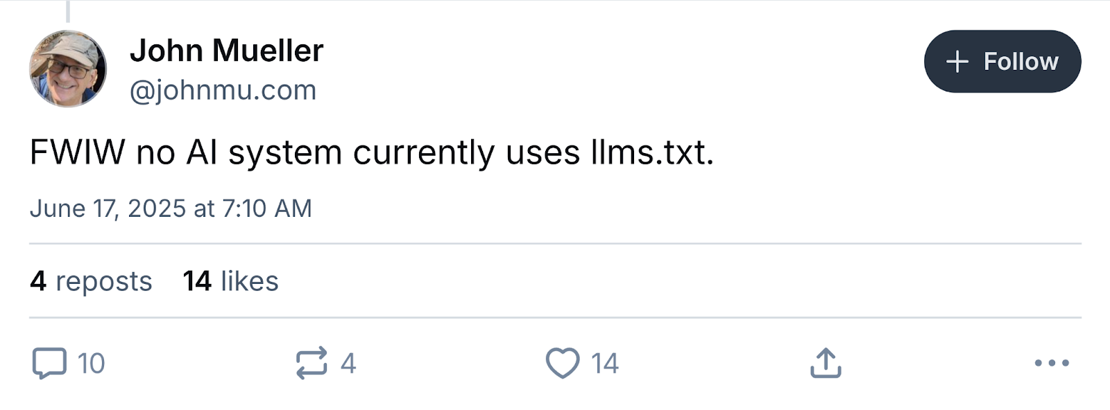The width and height of the screenshot is (1110, 410).
Task: Click the June 17, 2025 timestamp
Action: coord(171,207)
